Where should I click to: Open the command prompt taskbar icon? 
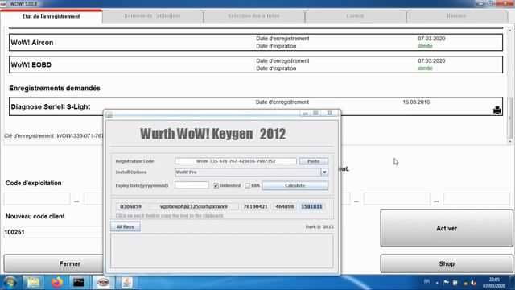(79, 282)
